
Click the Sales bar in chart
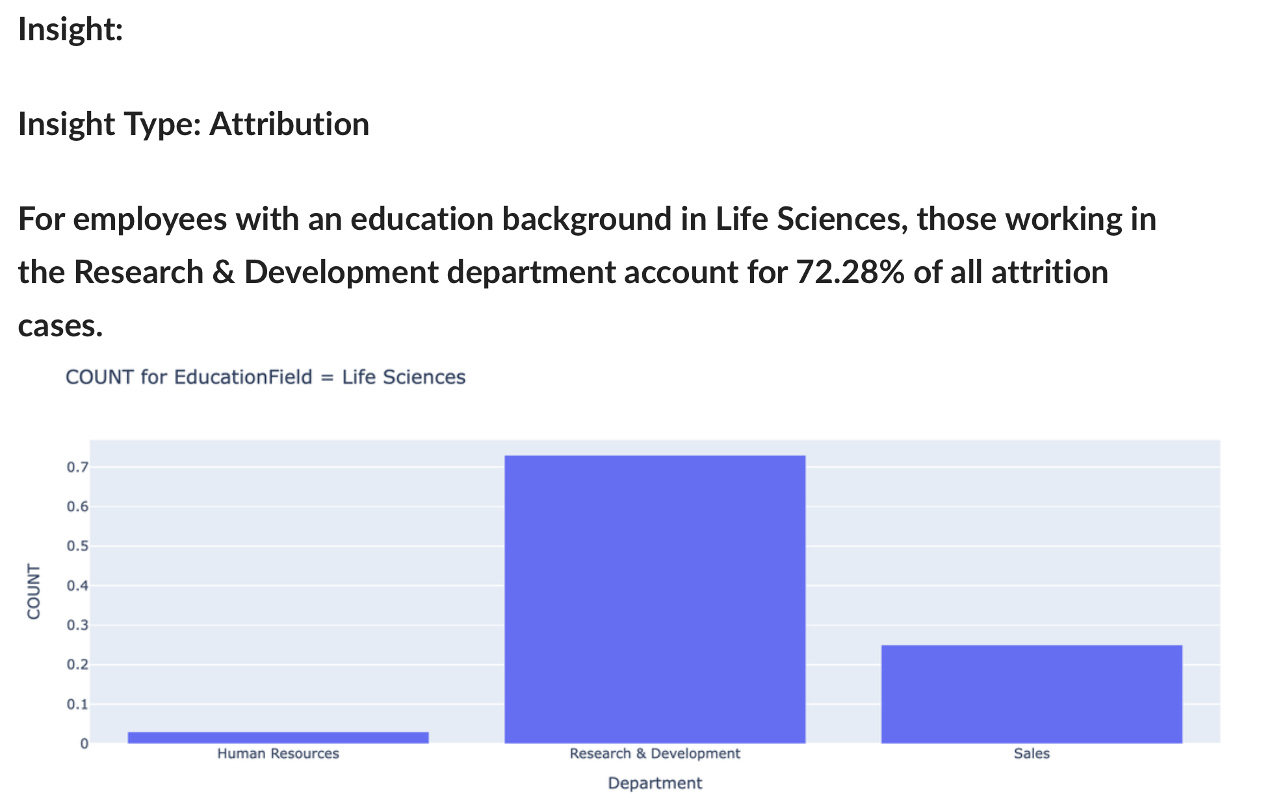click(x=1032, y=694)
